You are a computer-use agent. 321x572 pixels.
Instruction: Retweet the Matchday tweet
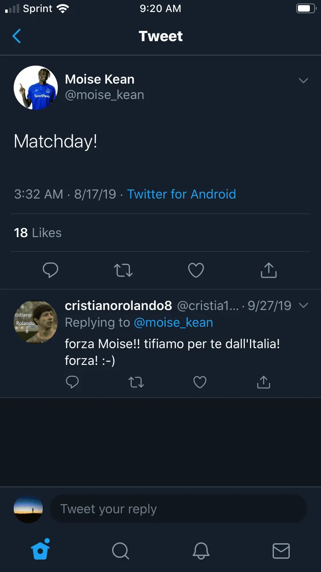click(x=123, y=270)
